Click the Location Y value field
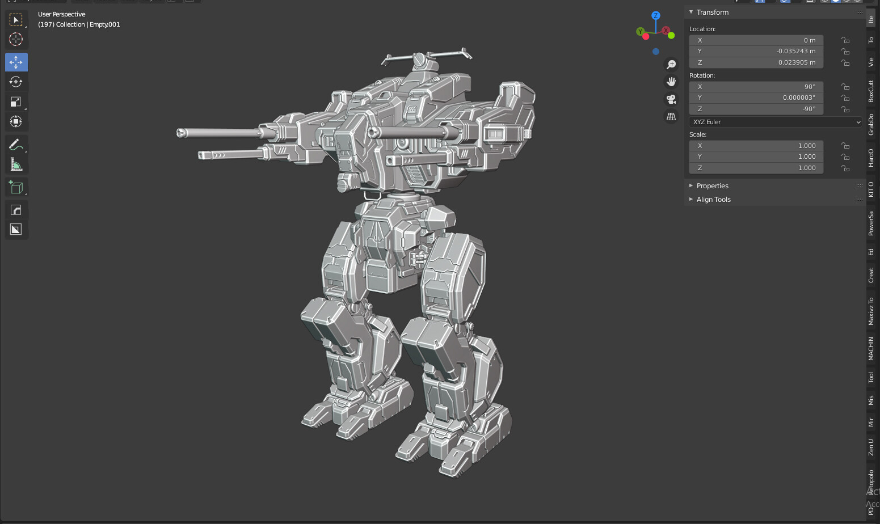The height and width of the screenshot is (524, 880). coord(756,51)
